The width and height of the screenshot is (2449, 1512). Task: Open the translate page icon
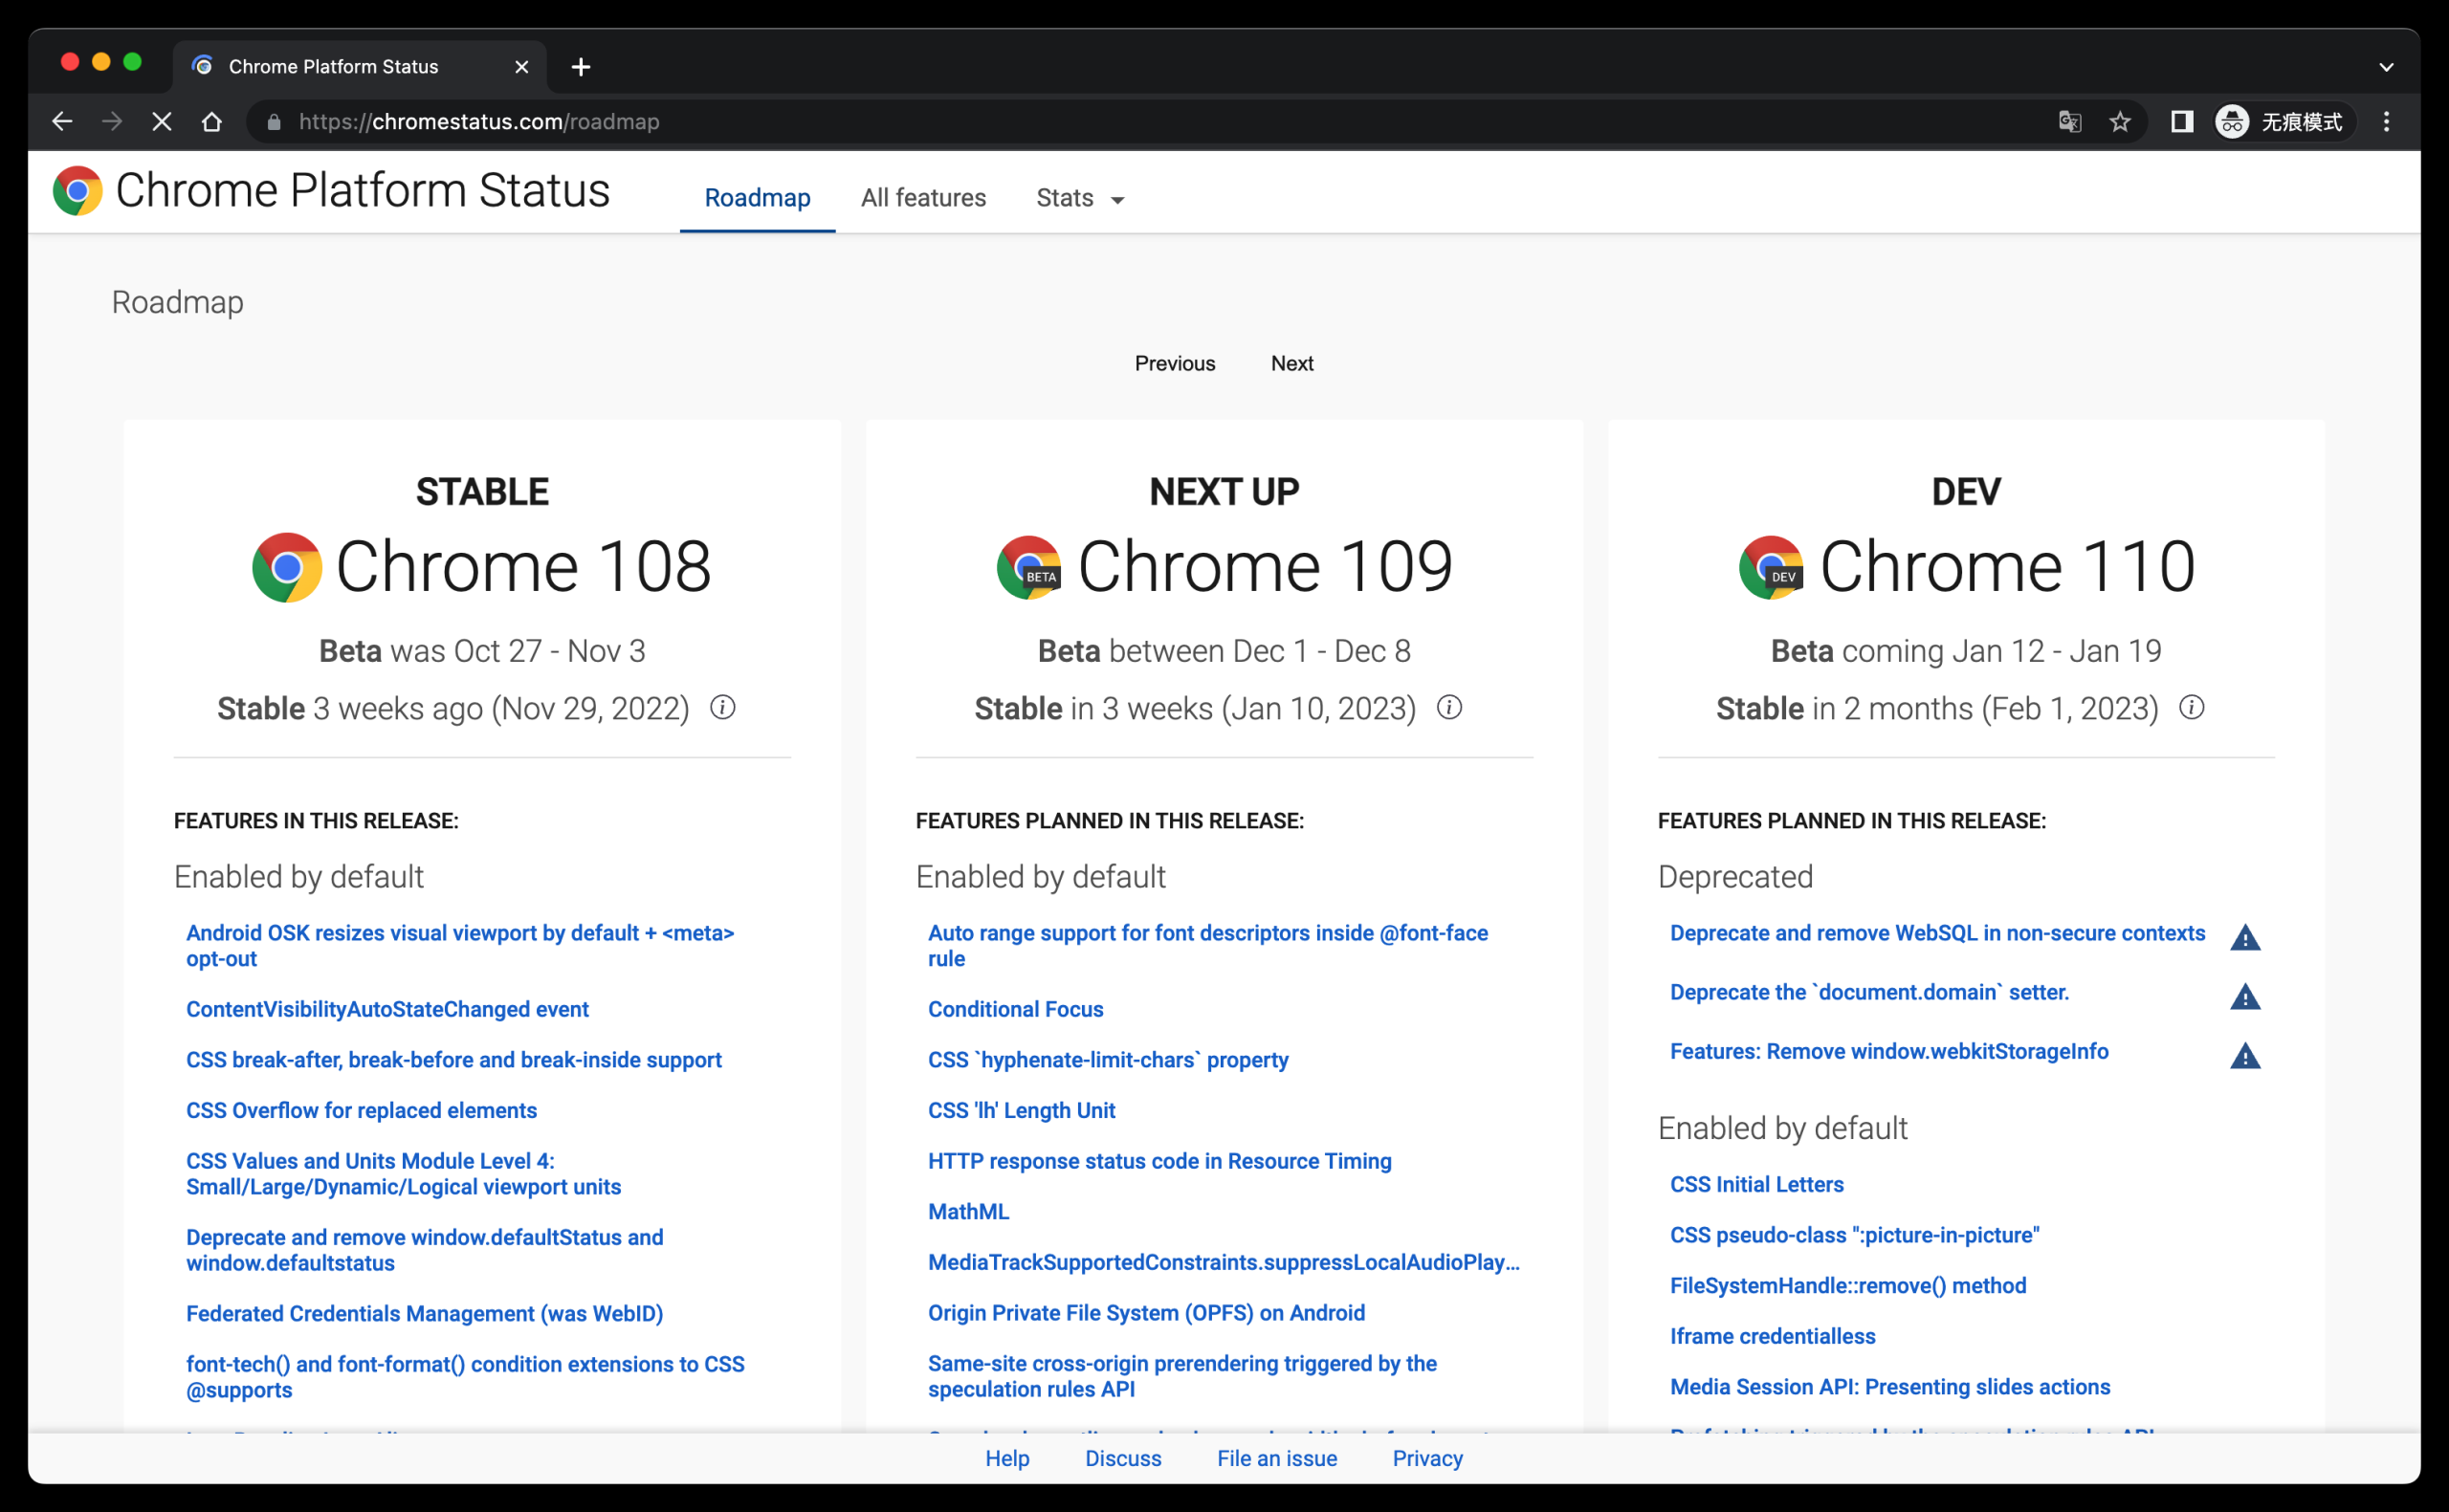(2070, 122)
